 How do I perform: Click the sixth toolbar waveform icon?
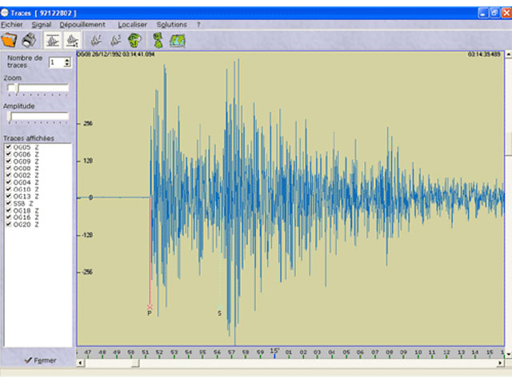coord(115,40)
